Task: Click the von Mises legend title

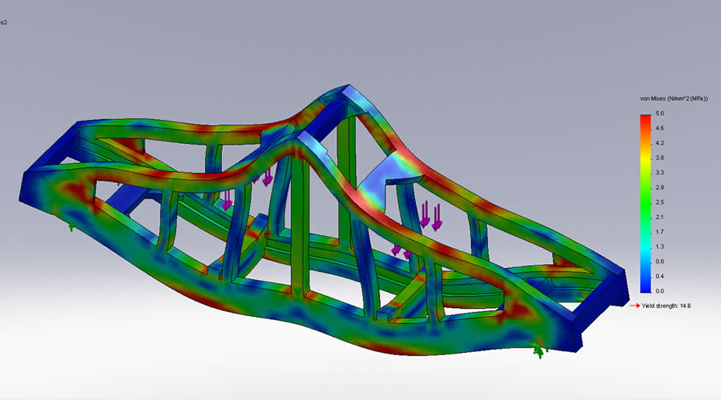Action: [x=668, y=98]
